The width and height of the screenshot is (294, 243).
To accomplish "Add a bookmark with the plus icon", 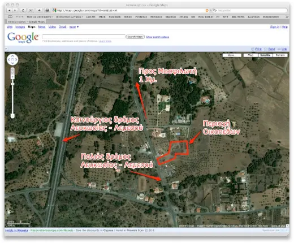I will click(39, 10).
